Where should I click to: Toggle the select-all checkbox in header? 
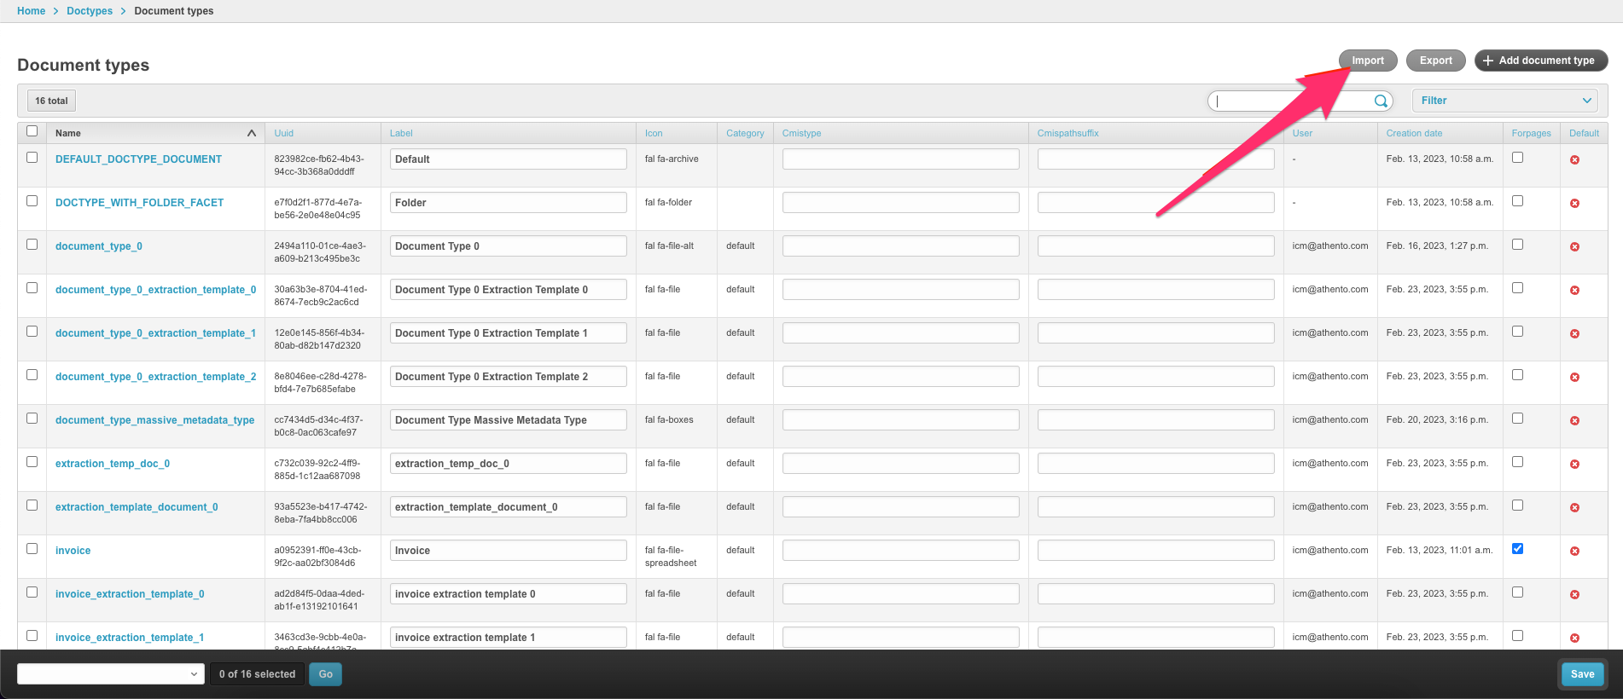pyautogui.click(x=32, y=131)
